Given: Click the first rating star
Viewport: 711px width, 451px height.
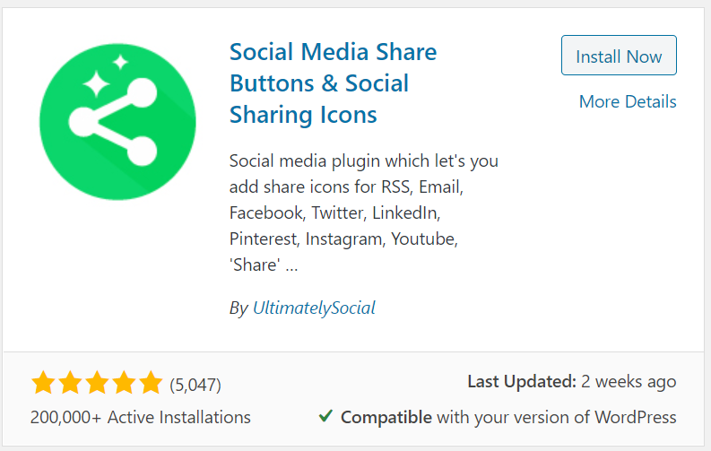Looking at the screenshot, I should point(44,382).
